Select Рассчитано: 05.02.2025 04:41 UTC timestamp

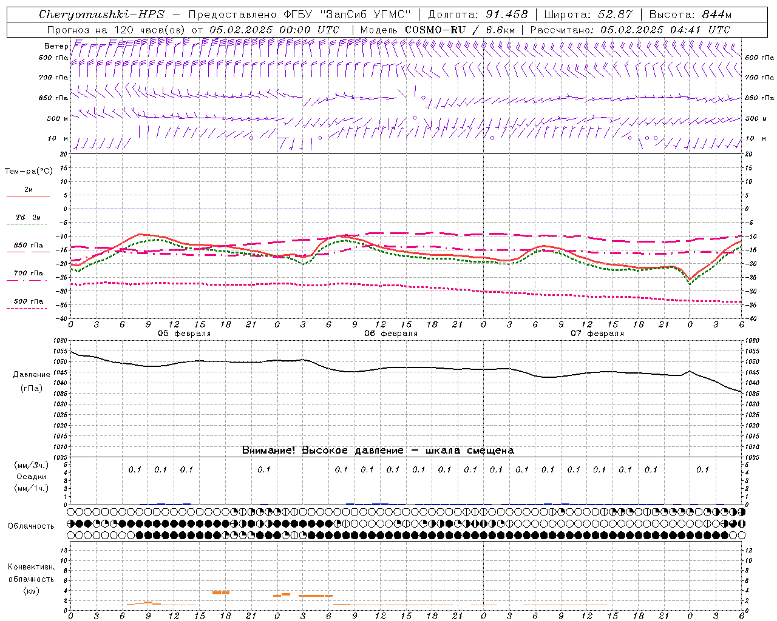pyautogui.click(x=630, y=30)
